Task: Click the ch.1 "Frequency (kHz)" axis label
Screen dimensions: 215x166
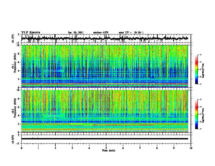Action: point(15,63)
